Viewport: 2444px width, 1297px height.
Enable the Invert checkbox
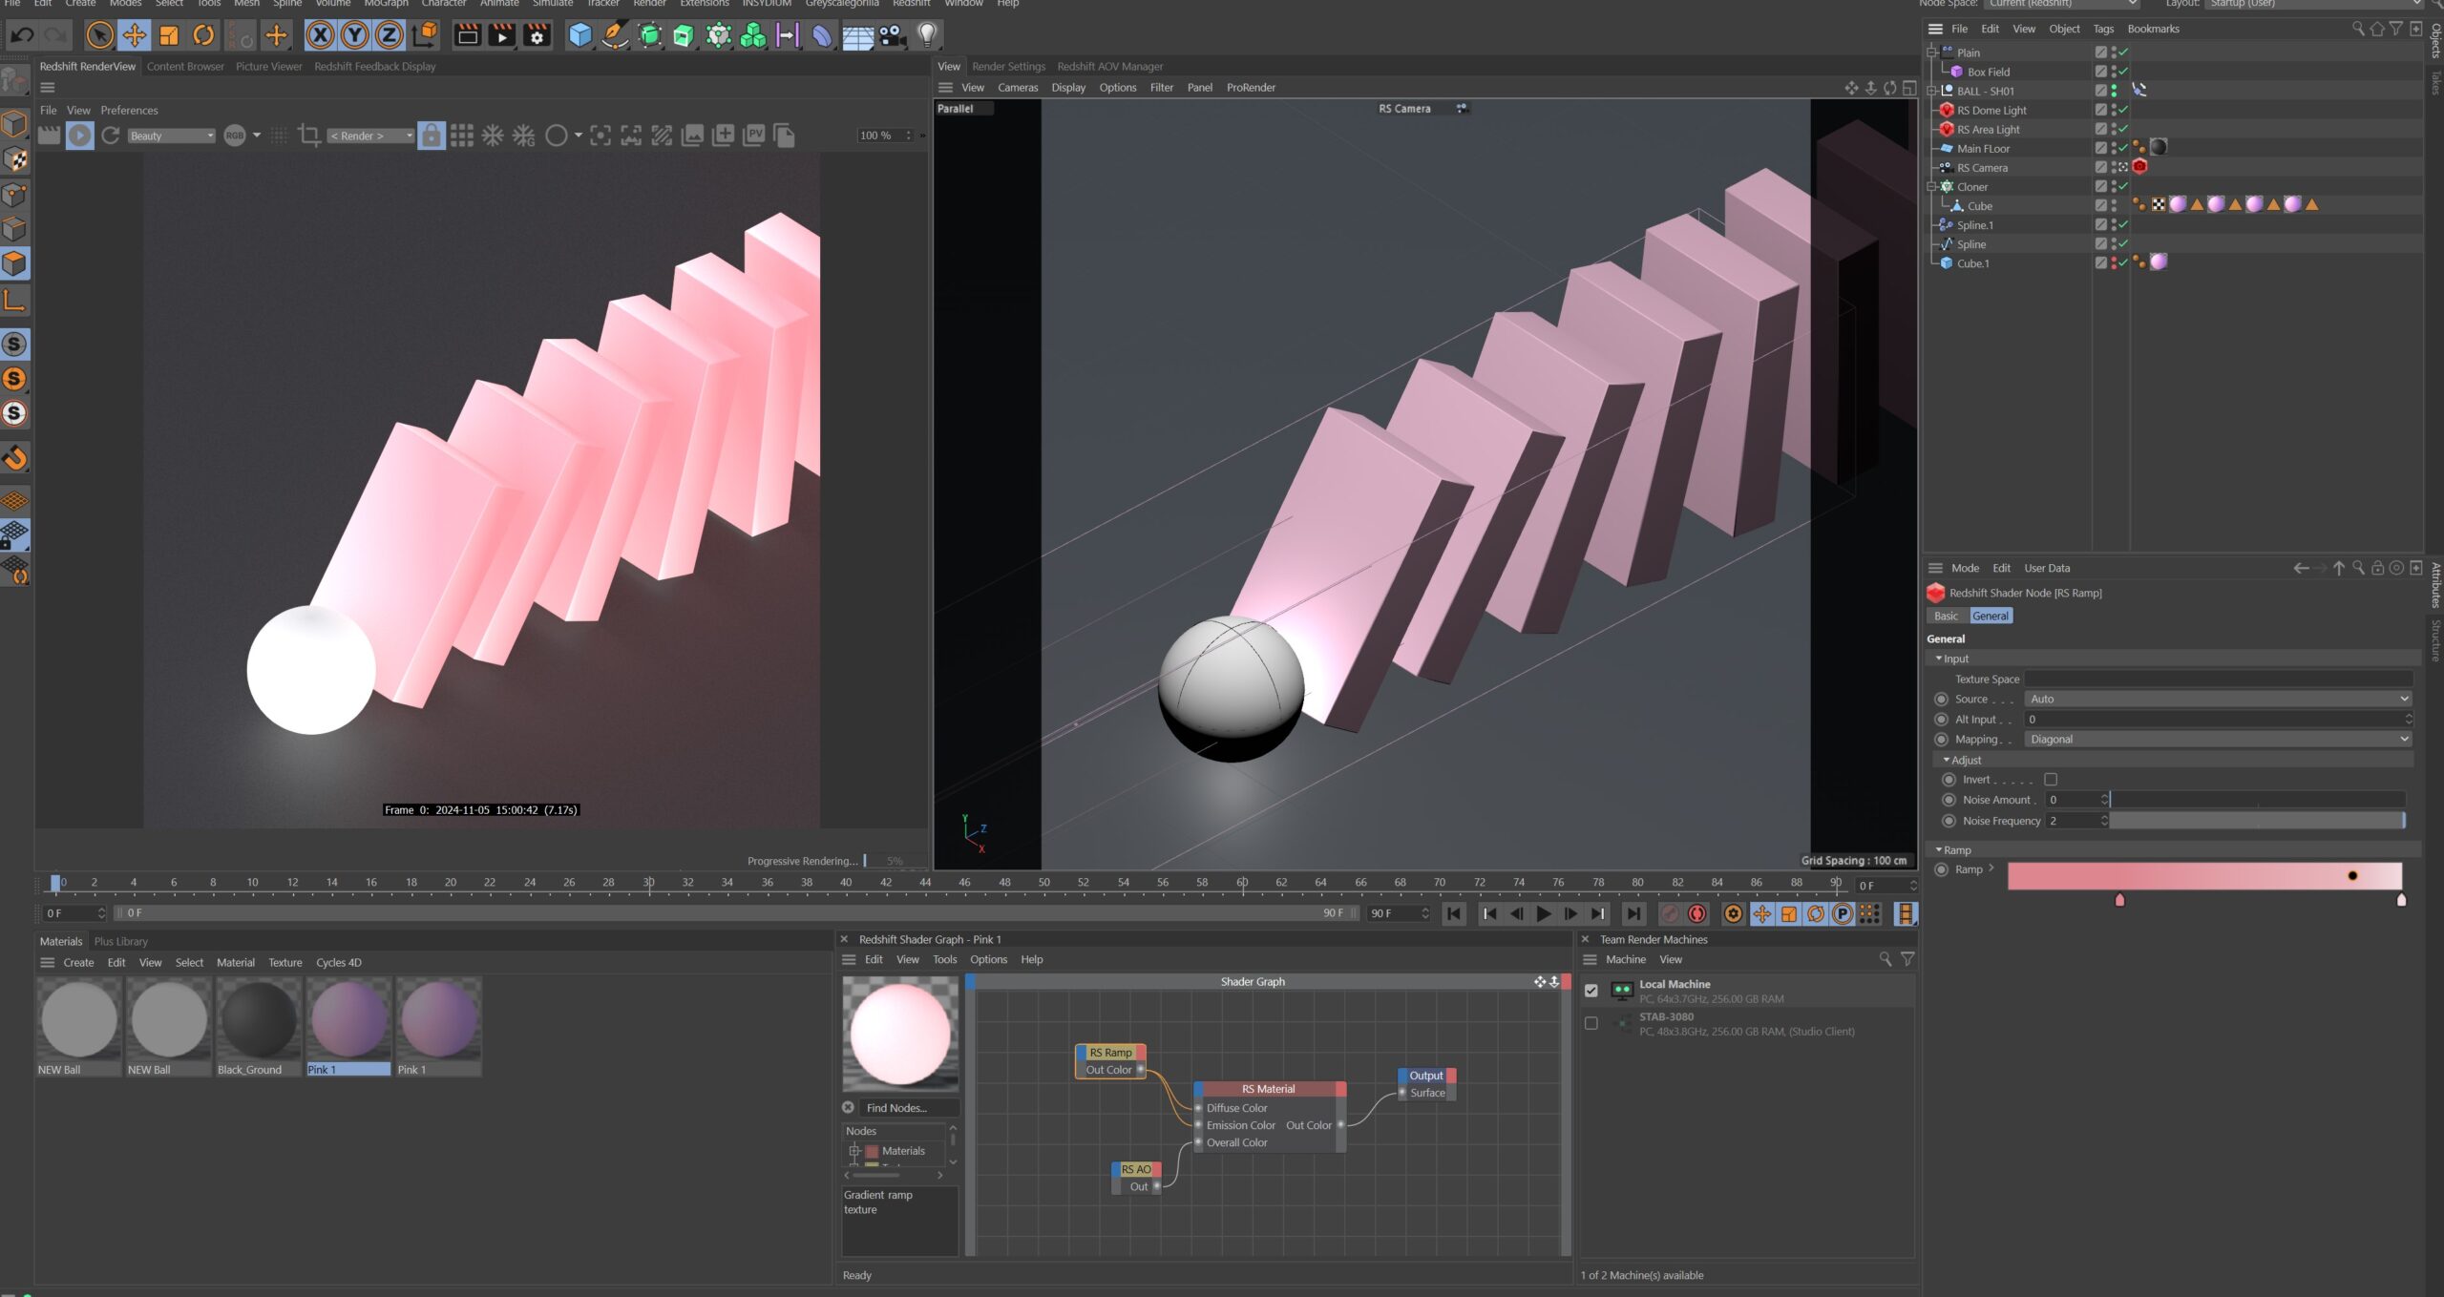pos(2050,780)
